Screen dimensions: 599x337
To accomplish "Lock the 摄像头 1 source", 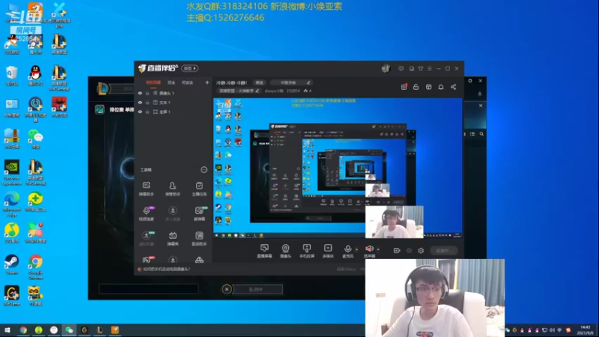I will 148,93.
